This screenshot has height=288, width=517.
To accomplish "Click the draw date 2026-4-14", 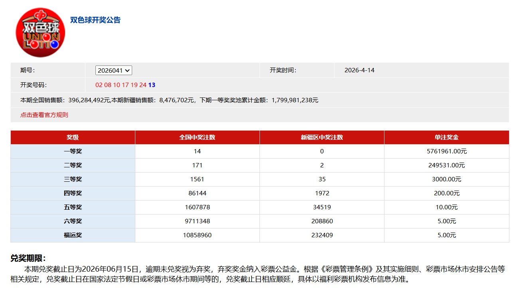I will click(359, 70).
